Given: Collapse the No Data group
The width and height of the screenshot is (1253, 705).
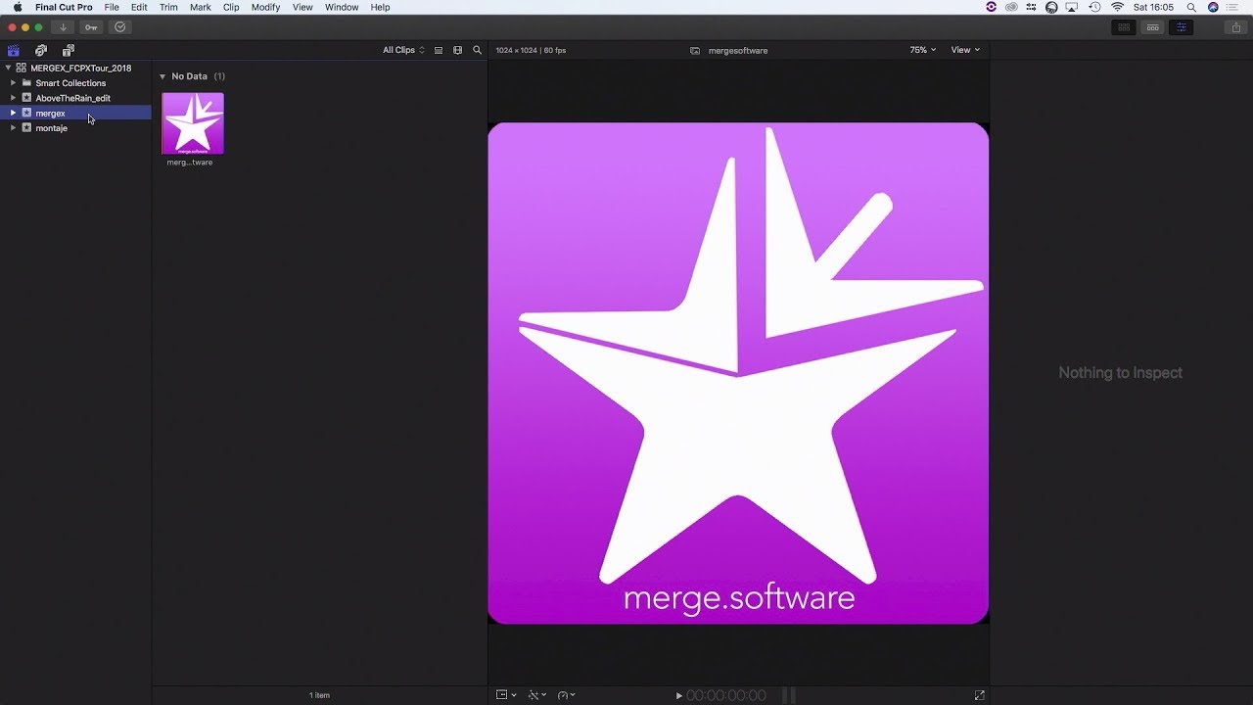Looking at the screenshot, I should [162, 76].
